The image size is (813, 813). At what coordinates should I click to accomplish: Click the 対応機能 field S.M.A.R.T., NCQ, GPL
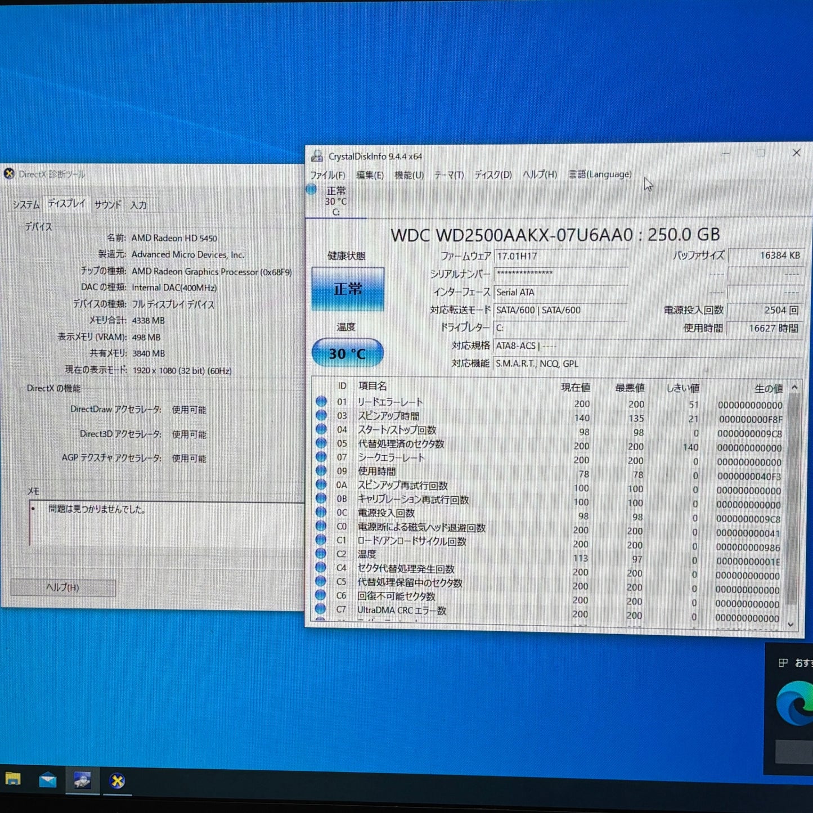point(647,363)
